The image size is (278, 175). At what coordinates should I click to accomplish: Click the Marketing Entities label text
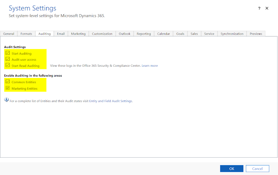click(x=24, y=88)
